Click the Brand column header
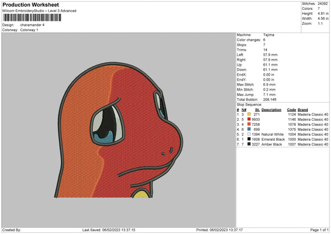Screen dimensions: 331x234 [302, 109]
